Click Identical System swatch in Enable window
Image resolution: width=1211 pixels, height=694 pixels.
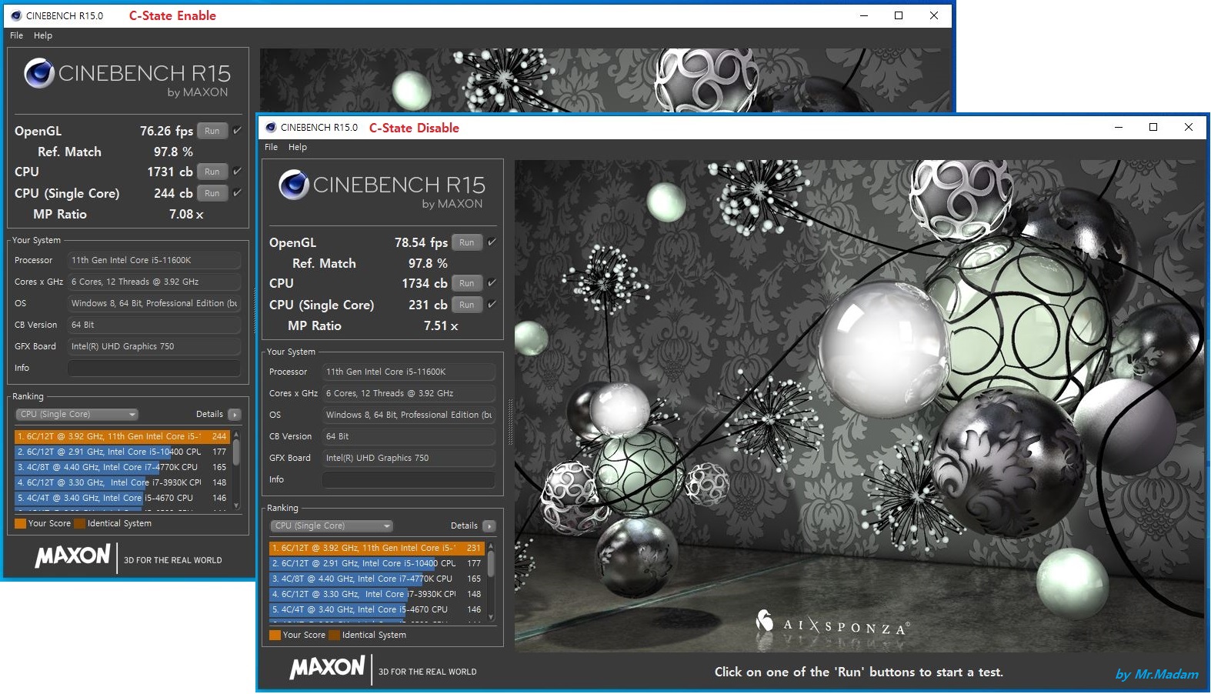click(x=79, y=524)
